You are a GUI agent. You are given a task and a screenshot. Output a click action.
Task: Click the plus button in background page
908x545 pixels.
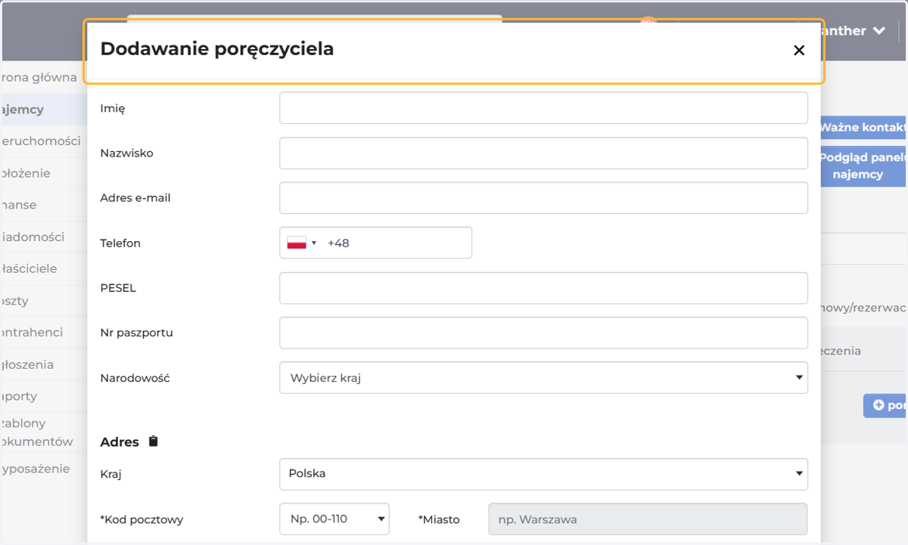point(885,405)
